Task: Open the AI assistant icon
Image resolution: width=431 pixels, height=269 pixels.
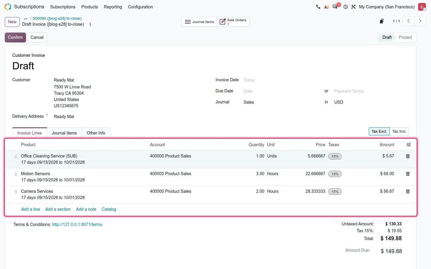Action: coord(327,7)
